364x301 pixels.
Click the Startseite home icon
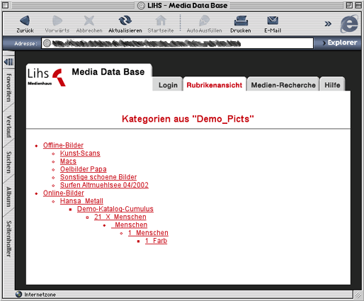[161, 21]
